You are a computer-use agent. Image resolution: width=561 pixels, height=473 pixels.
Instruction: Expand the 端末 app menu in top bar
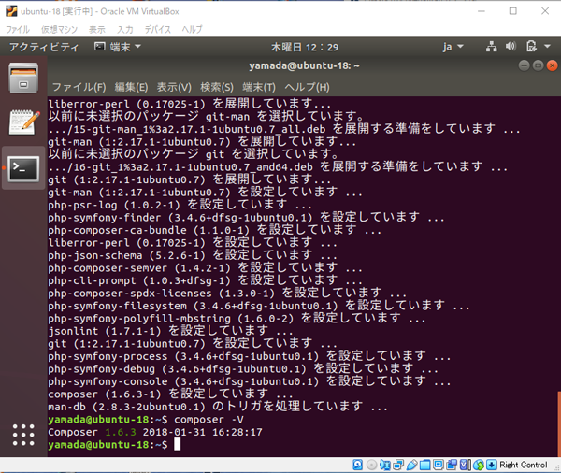(x=118, y=47)
